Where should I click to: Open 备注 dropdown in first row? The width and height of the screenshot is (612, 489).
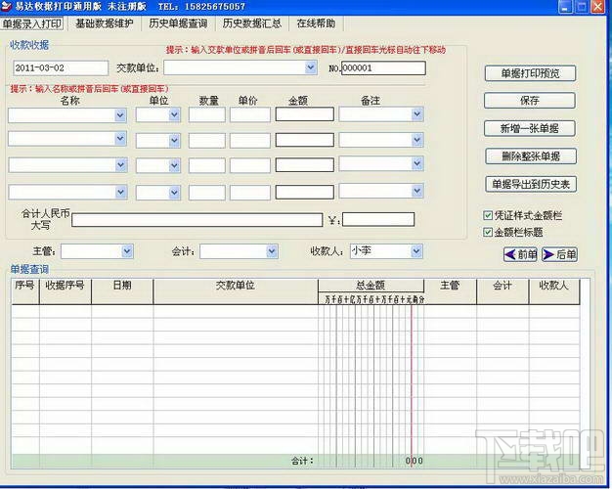click(417, 114)
